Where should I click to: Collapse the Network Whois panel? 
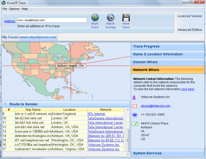[x=167, y=70]
